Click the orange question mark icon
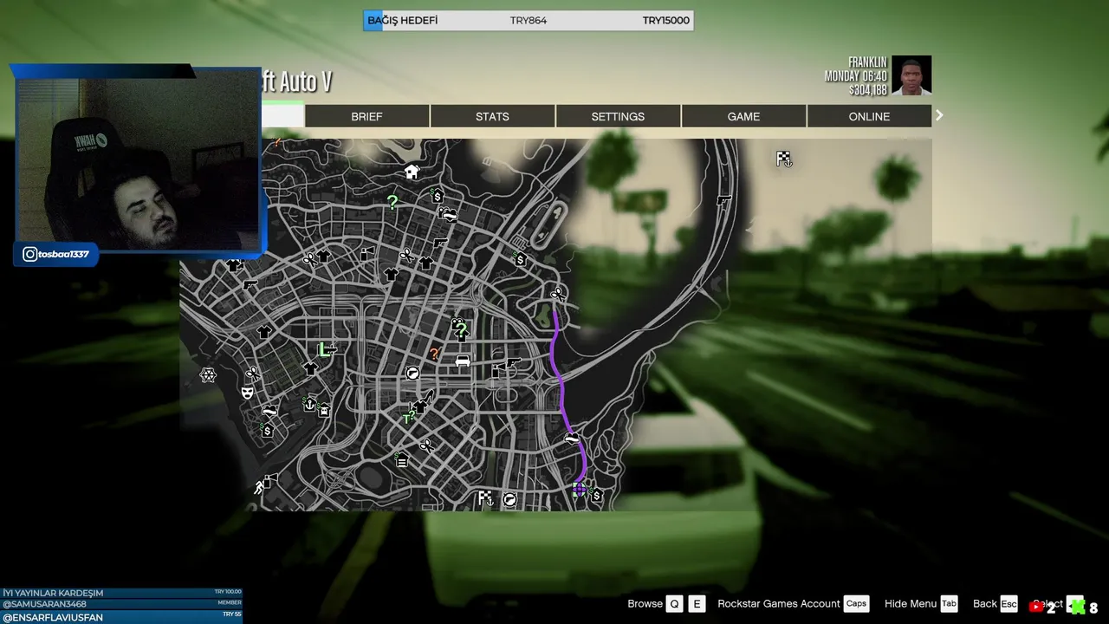 [x=434, y=354]
